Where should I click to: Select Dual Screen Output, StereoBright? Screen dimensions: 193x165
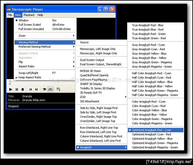(102, 64)
